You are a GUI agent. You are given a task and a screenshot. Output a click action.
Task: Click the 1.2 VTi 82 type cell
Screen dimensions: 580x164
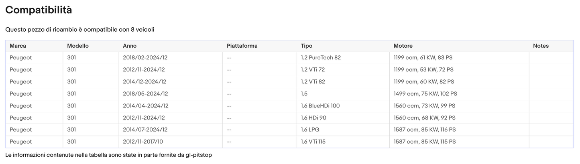[313, 82]
